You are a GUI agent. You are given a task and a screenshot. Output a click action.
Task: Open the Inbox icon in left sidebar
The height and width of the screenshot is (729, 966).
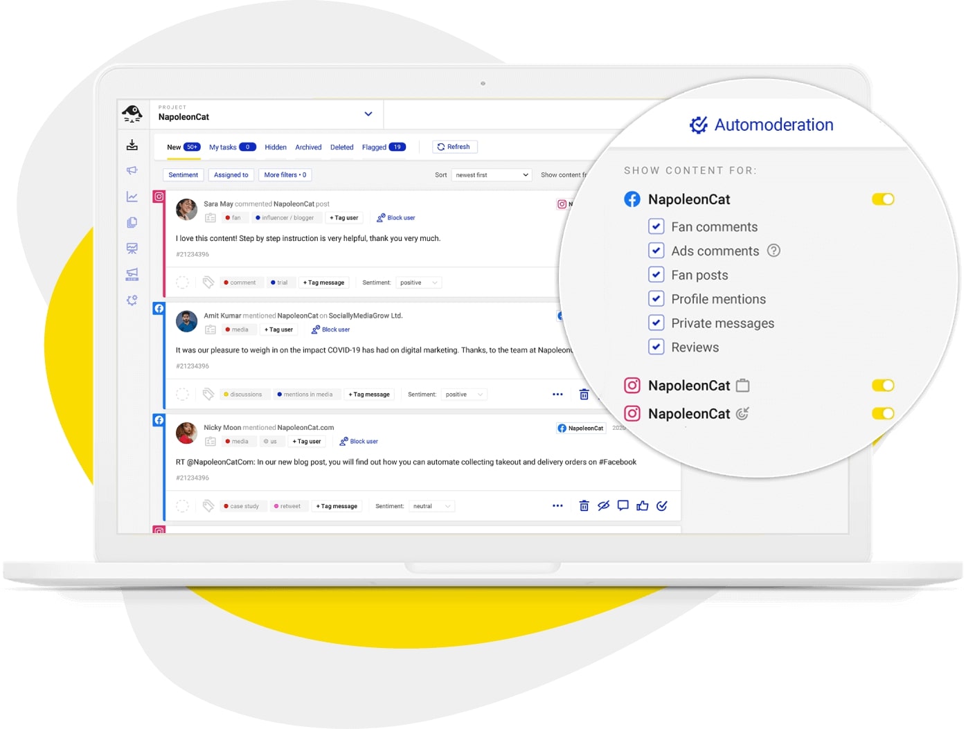click(132, 145)
